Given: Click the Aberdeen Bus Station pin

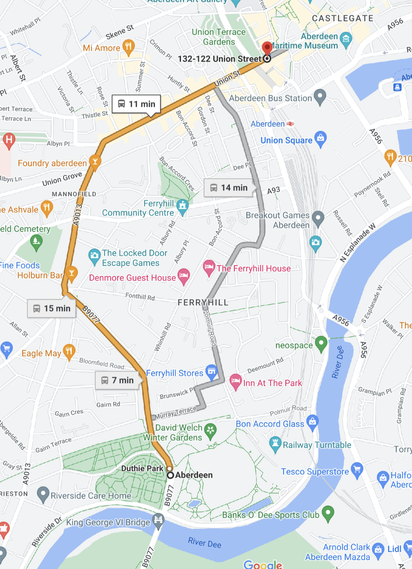Looking at the screenshot, I should (x=320, y=97).
